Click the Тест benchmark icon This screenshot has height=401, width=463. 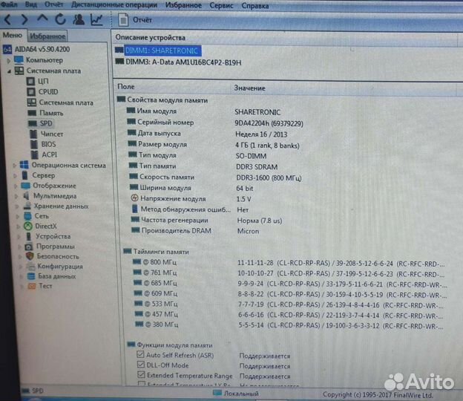32,286
